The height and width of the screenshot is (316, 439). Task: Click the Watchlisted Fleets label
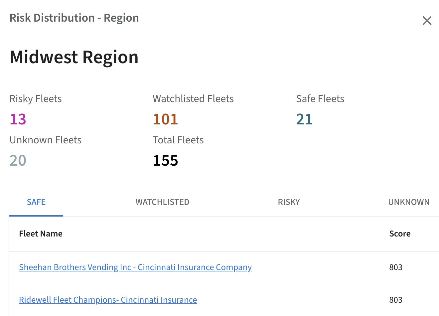tap(193, 99)
